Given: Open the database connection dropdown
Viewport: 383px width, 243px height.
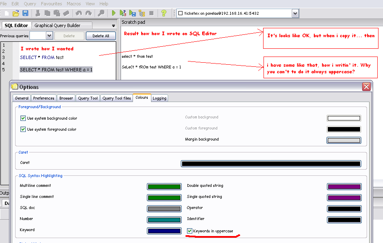Looking at the screenshot, I should tap(295, 14).
